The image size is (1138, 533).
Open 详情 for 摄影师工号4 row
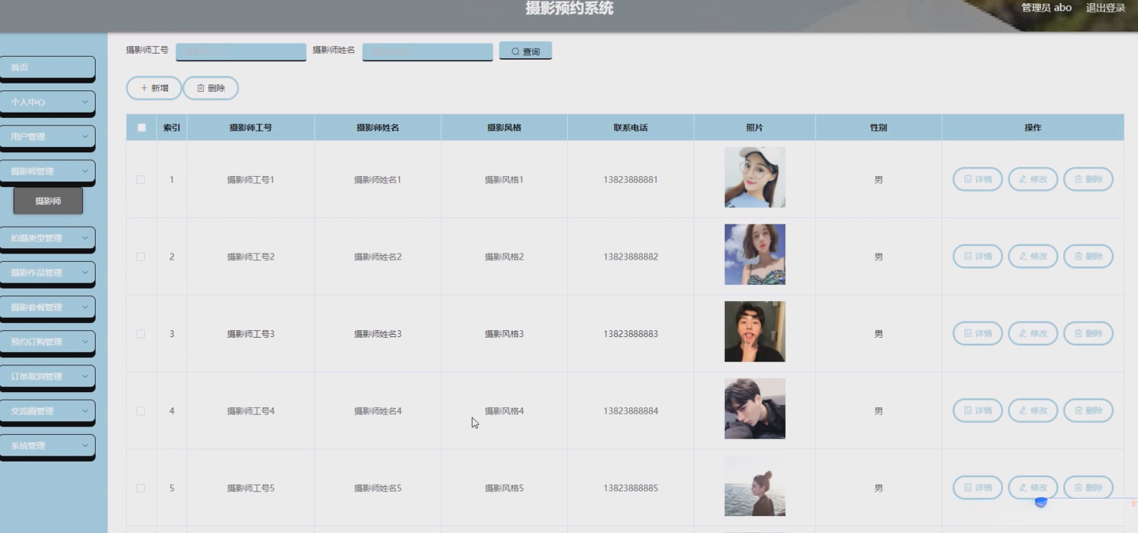tap(977, 410)
